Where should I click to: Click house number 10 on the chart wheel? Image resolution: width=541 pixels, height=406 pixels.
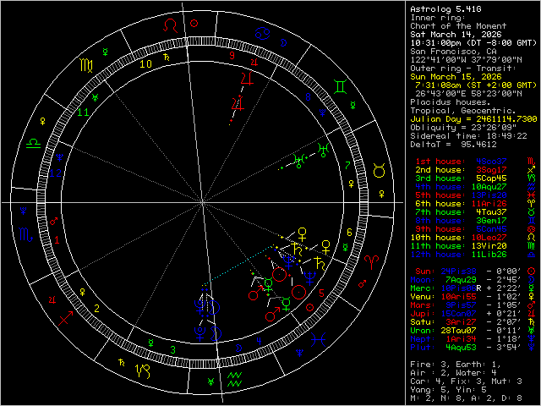pyautogui.click(x=145, y=63)
